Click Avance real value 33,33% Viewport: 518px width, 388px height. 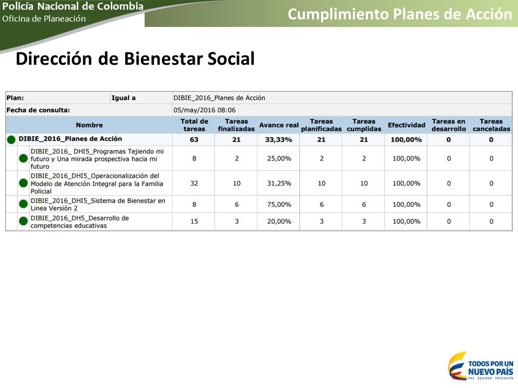[x=278, y=140]
